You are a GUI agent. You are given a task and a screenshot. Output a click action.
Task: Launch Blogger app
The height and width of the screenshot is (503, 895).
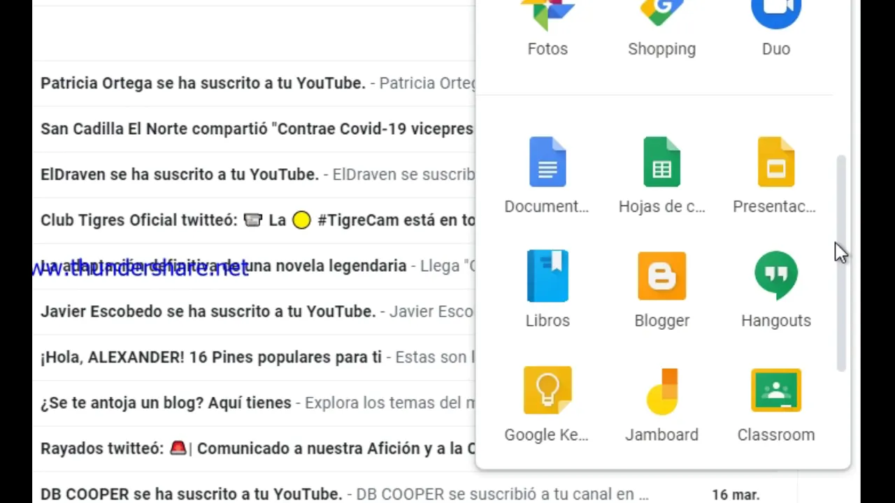click(661, 289)
